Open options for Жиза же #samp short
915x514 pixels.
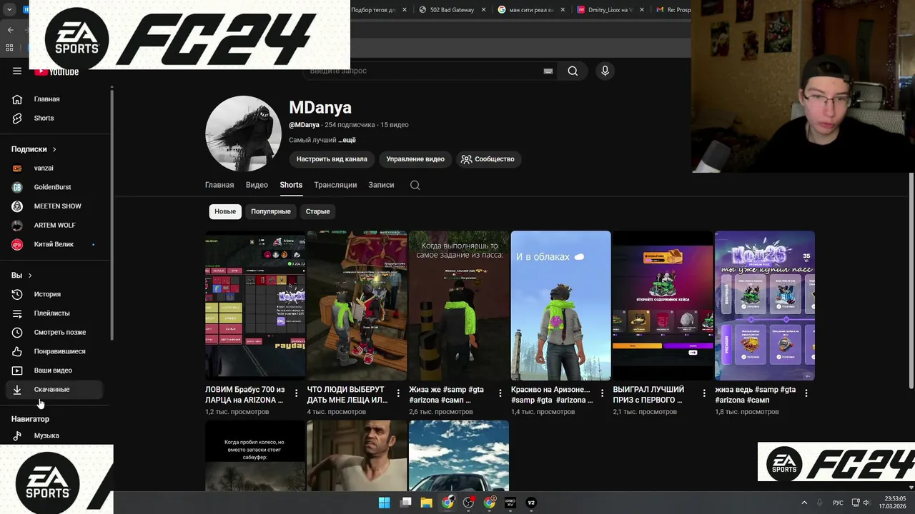pyautogui.click(x=500, y=393)
